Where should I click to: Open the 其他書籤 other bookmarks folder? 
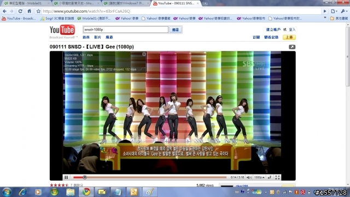coord(339,19)
